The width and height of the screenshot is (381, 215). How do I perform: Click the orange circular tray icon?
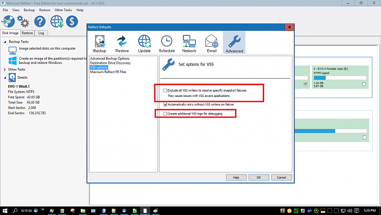[290, 210]
